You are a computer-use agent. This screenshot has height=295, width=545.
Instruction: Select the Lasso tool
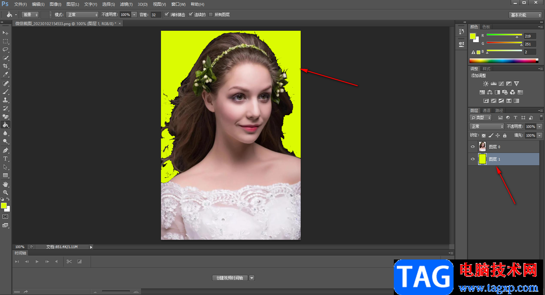(5, 49)
